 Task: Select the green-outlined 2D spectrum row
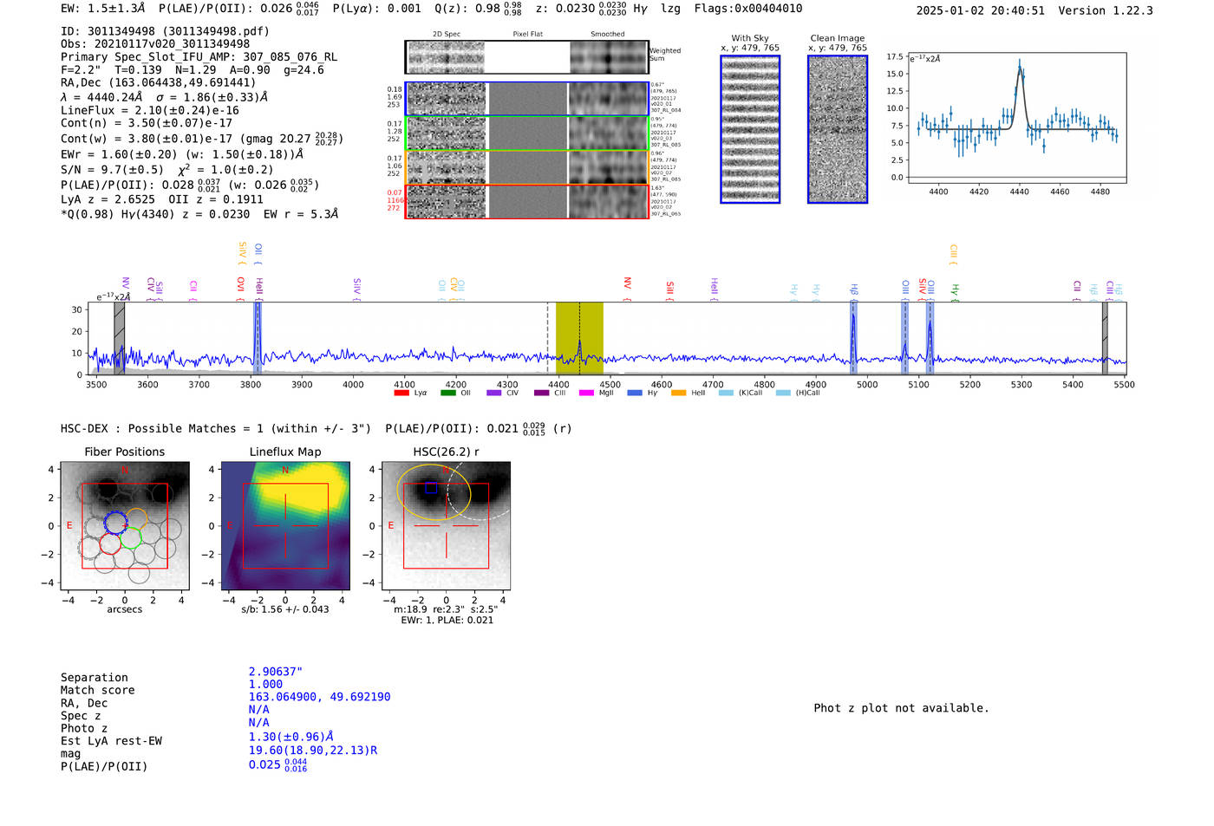(x=526, y=133)
